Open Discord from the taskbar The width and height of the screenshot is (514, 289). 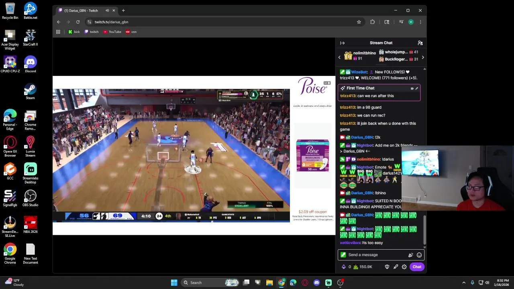pos(316,283)
